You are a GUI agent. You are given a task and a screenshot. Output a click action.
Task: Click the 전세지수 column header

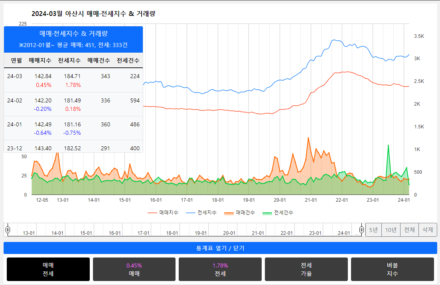tap(69, 60)
